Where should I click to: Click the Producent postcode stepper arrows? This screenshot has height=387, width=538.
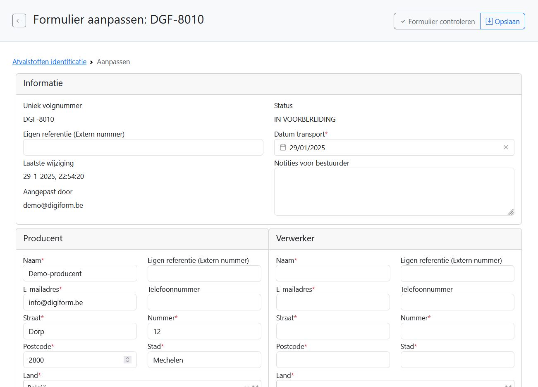click(x=127, y=360)
